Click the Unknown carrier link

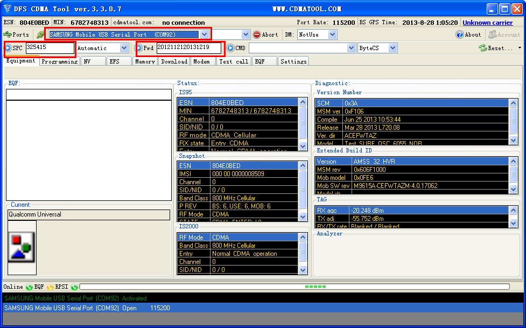(487, 23)
